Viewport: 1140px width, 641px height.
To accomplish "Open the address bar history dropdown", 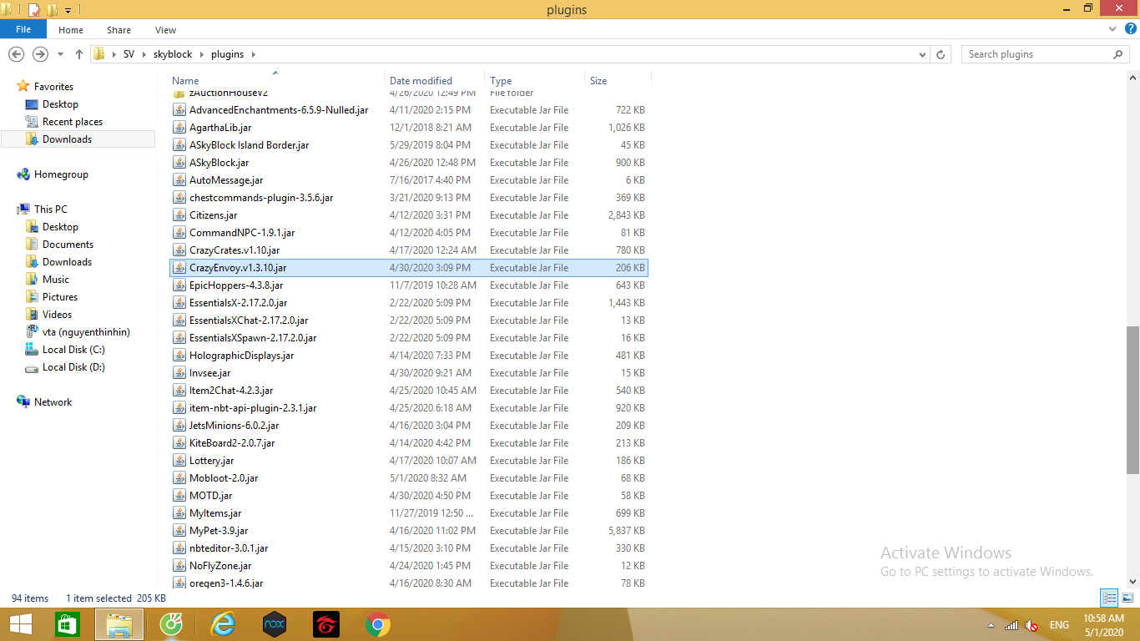I will [922, 54].
